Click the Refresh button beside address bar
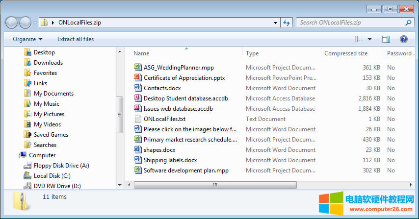The width and height of the screenshot is (419, 219). [288, 23]
